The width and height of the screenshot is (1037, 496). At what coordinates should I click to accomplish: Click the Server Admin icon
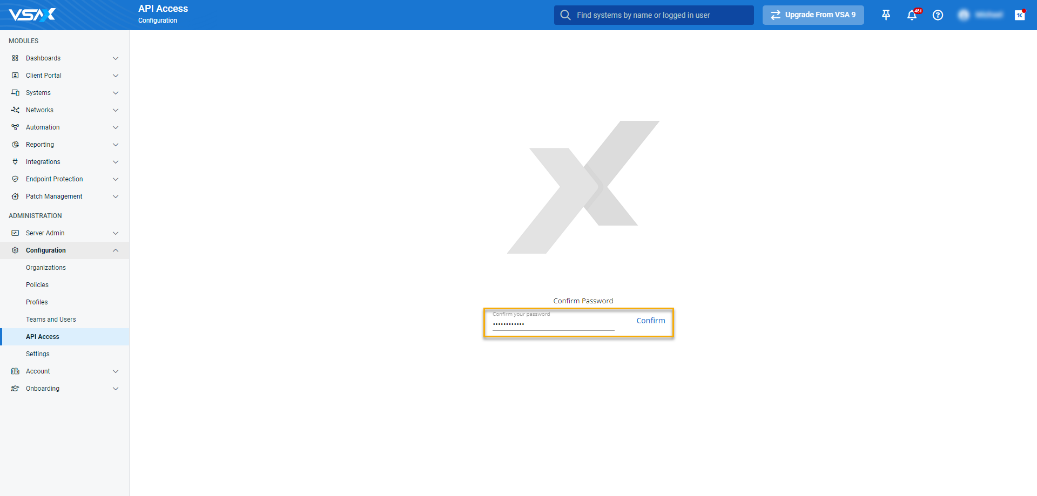(15, 233)
